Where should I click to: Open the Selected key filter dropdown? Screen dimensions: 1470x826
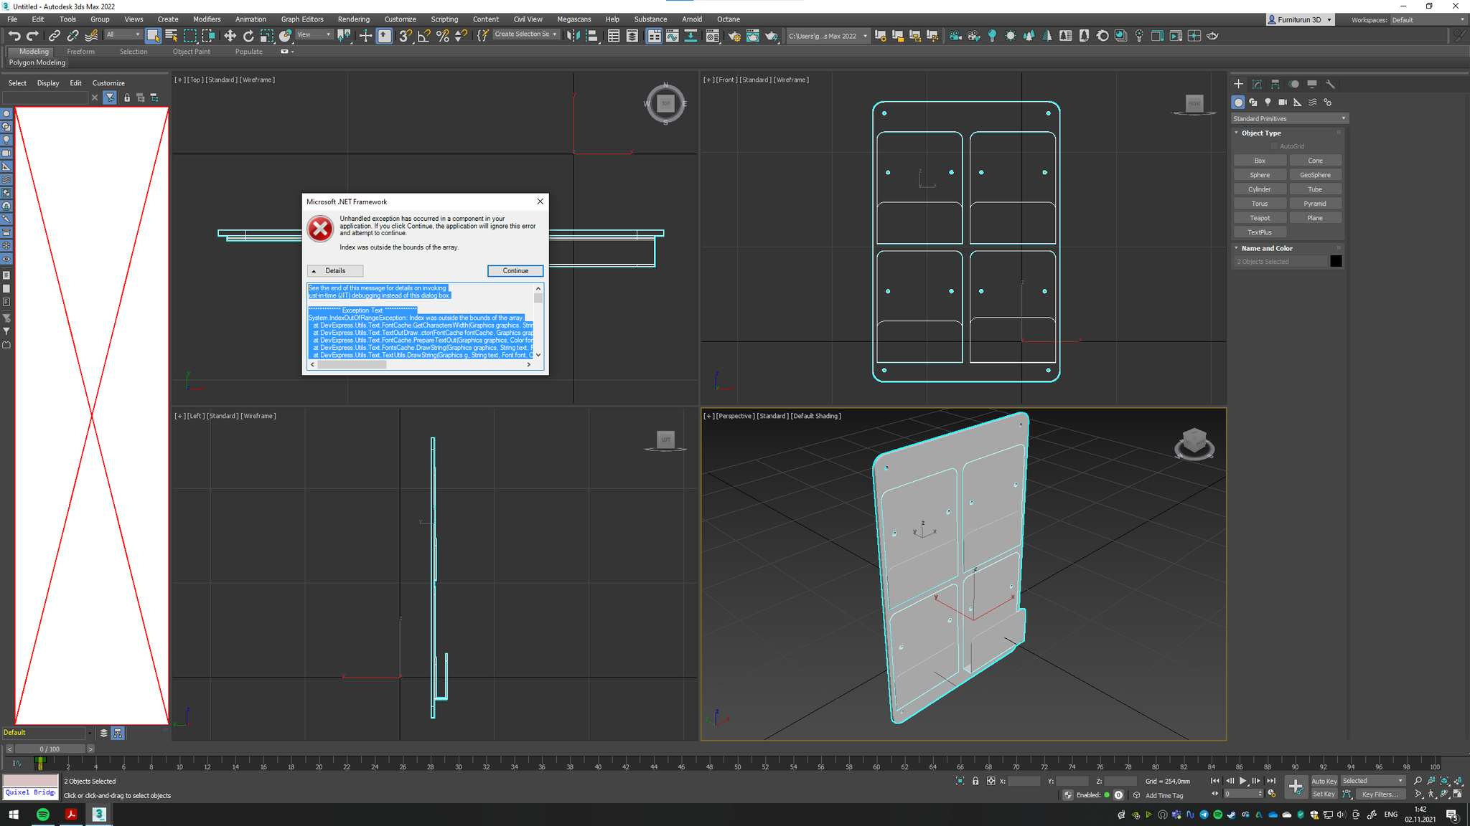(1372, 781)
